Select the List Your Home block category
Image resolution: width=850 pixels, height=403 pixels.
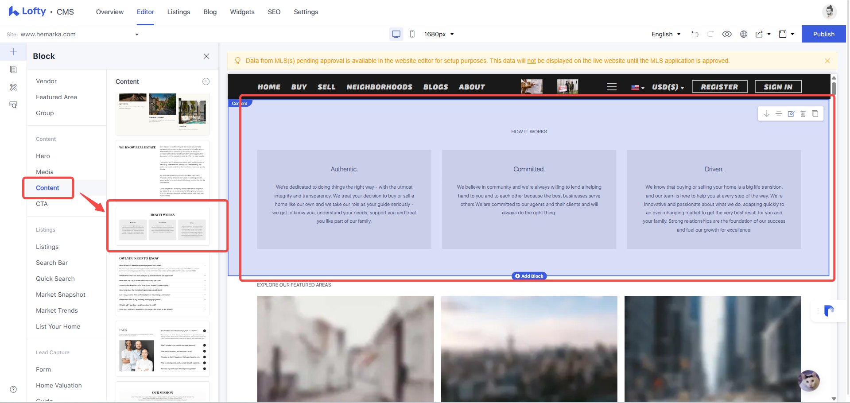(58, 326)
